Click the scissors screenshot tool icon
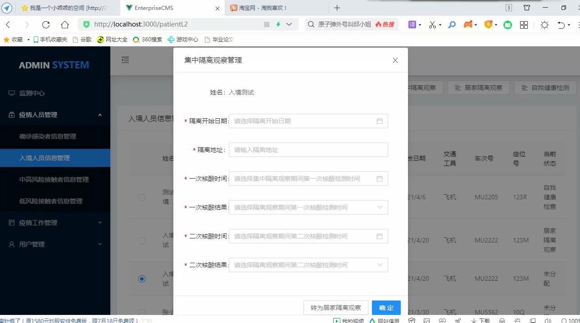The height and width of the screenshot is (323, 580). tap(432, 25)
